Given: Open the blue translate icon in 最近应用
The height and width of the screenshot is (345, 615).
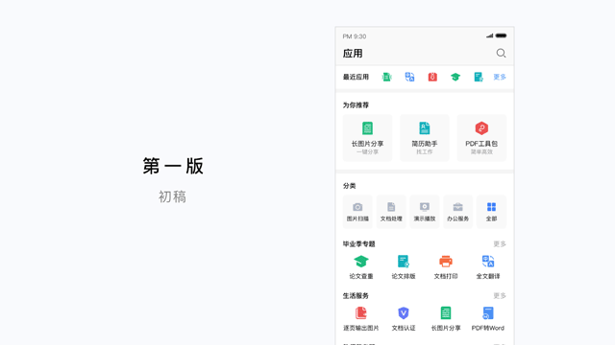Looking at the screenshot, I should 409,77.
